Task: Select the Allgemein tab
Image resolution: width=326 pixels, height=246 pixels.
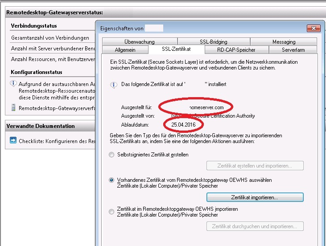Action: pos(125,50)
